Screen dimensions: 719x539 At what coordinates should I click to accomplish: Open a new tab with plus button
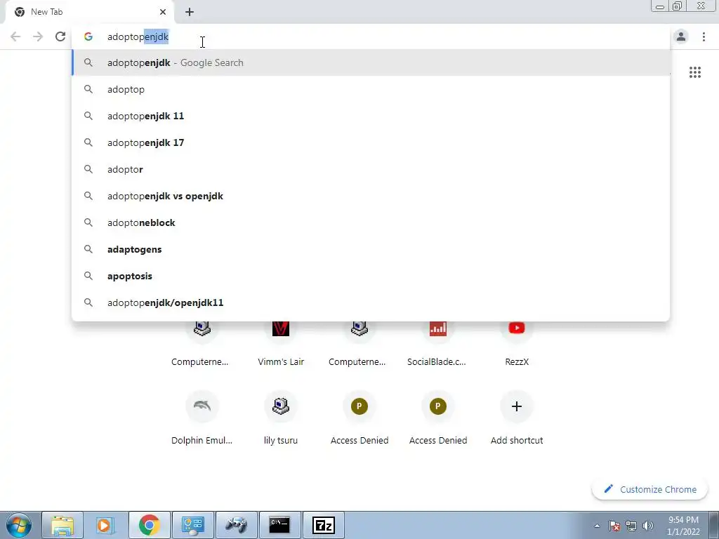pyautogui.click(x=190, y=12)
